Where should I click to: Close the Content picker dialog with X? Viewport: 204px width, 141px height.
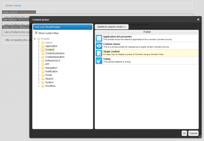click(198, 19)
